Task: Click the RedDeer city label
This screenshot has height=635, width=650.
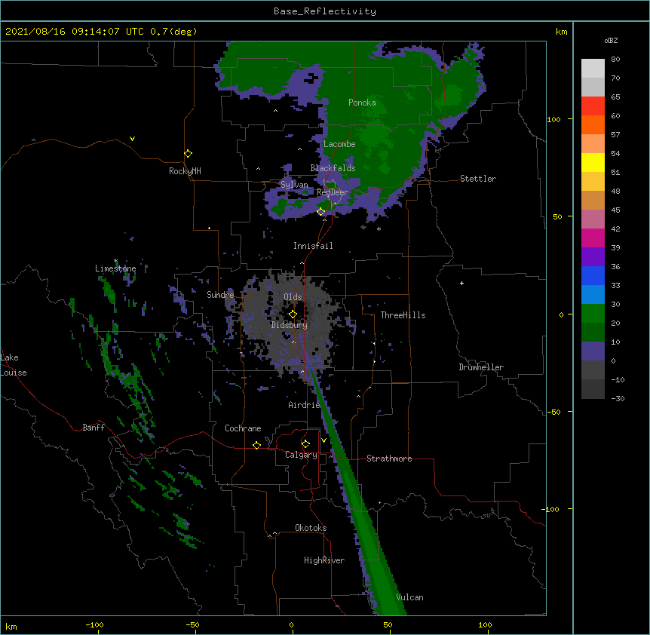Action: [x=333, y=192]
